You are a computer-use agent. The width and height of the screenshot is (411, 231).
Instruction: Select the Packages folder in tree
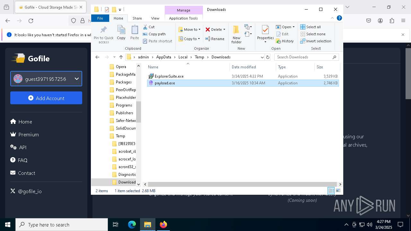[120, 82]
